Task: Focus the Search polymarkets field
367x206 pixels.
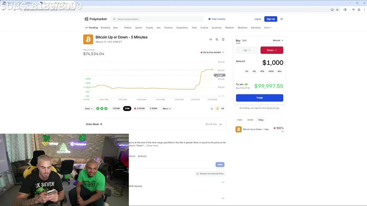Action: tap(157, 19)
